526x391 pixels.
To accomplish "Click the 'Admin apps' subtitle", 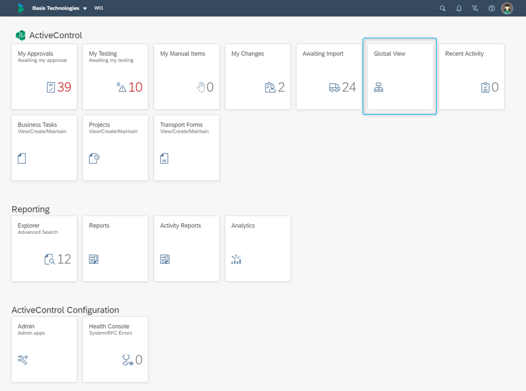I will click(31, 333).
